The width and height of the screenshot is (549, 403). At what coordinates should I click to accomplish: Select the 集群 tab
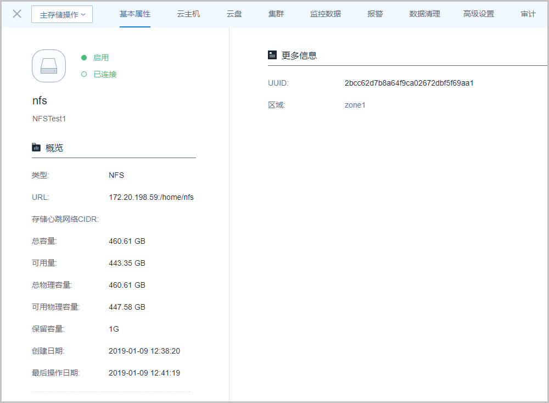click(x=276, y=14)
